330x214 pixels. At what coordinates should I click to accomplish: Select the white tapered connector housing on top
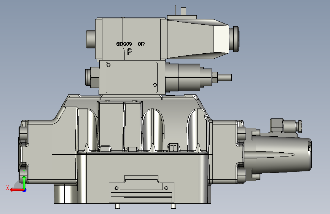(x=198, y=39)
